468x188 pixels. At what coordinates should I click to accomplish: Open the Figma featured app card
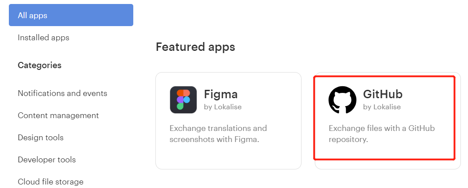(228, 155)
